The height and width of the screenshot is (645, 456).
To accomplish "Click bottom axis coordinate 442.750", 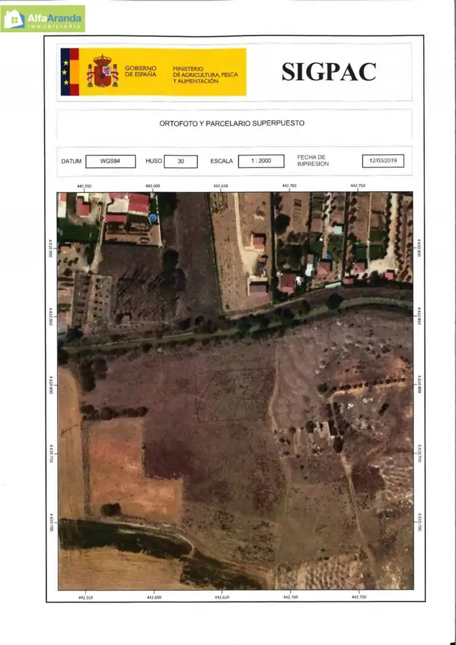I will coord(359,597).
